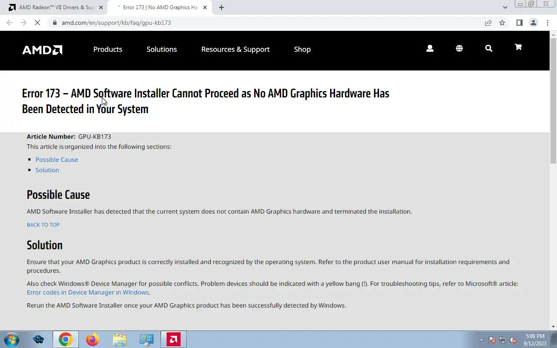
Task: Click the scrollbar up arrow
Action: click(x=553, y=34)
